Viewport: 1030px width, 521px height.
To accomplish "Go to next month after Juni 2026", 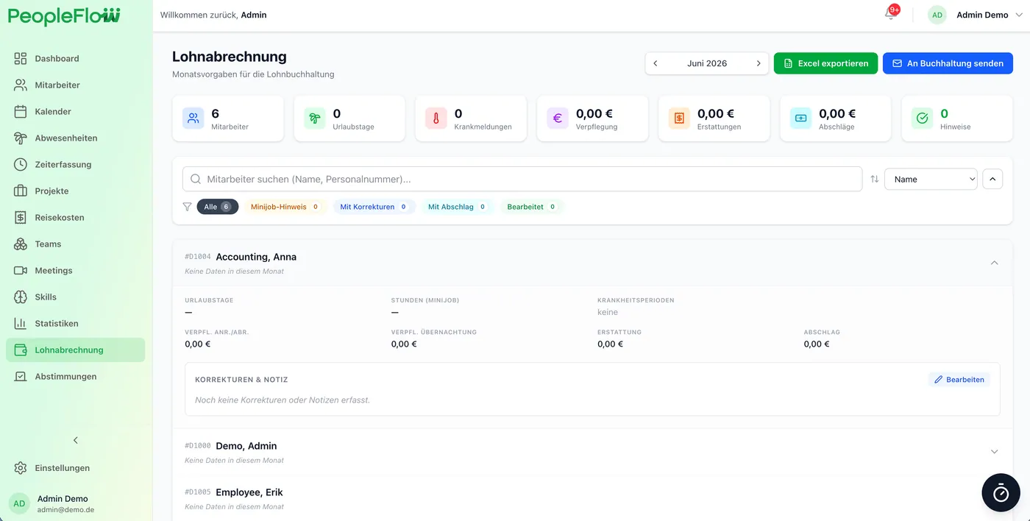I will tap(759, 63).
